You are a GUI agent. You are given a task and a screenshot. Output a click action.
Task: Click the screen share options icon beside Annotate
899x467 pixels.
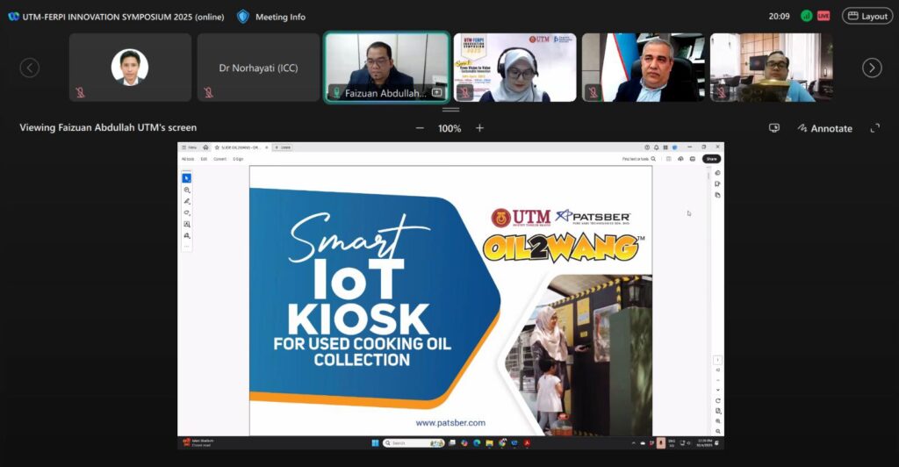(774, 128)
